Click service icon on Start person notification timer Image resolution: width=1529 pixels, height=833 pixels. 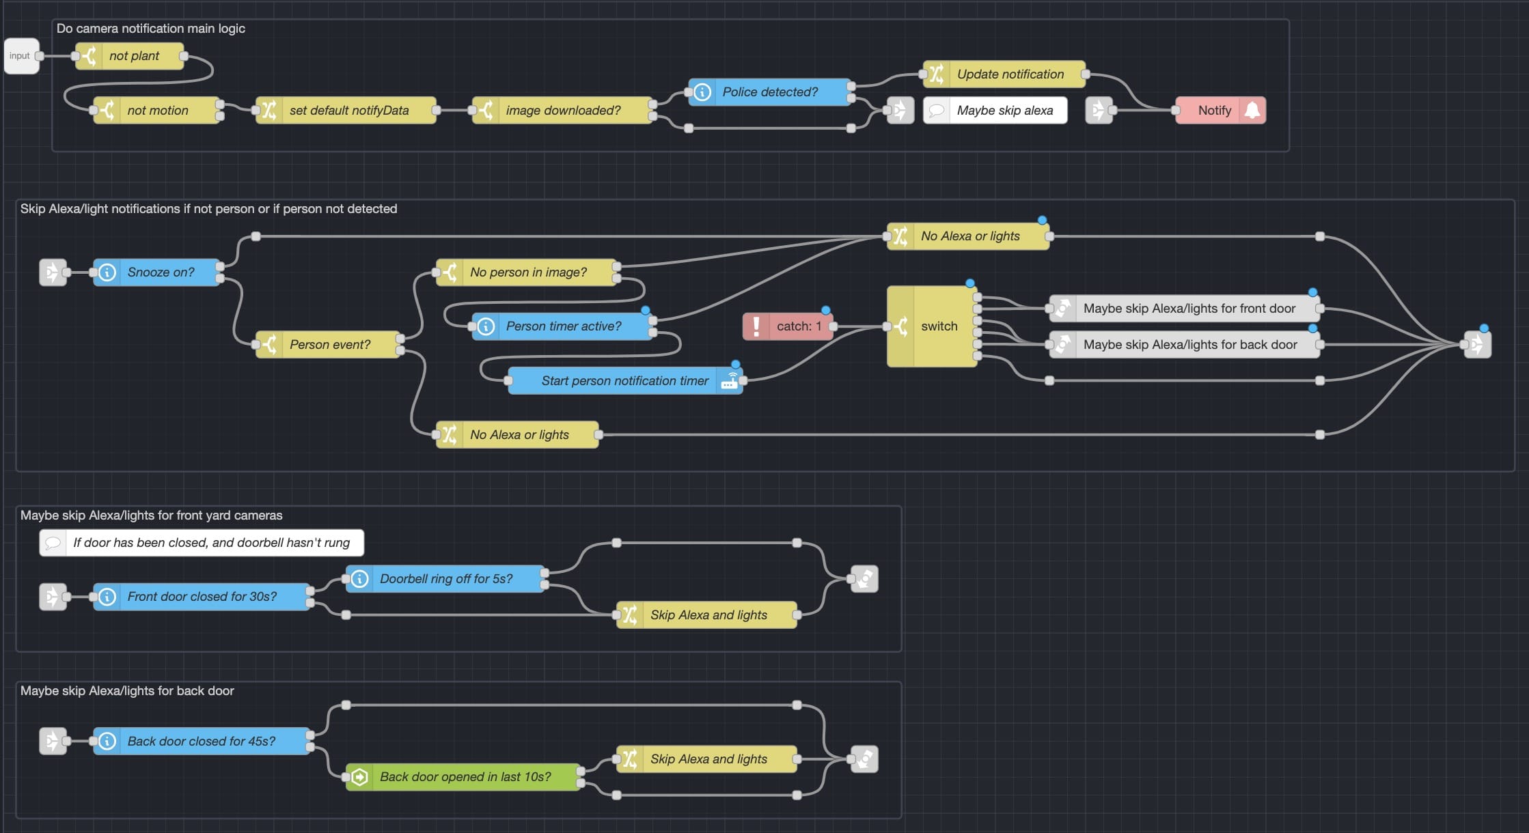click(x=730, y=380)
